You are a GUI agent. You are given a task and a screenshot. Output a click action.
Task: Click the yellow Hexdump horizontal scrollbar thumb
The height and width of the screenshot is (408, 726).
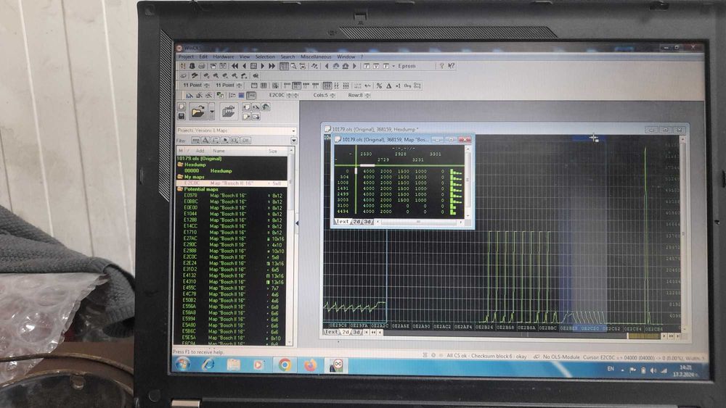point(643,336)
